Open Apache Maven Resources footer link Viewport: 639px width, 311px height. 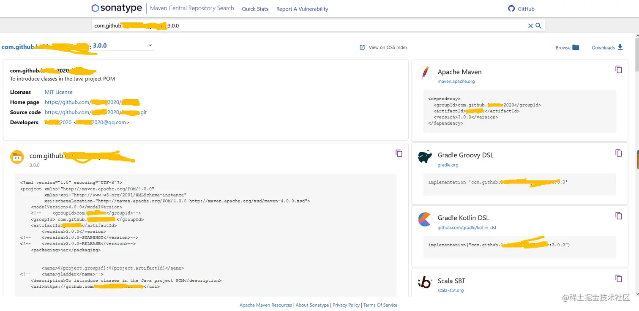266,305
